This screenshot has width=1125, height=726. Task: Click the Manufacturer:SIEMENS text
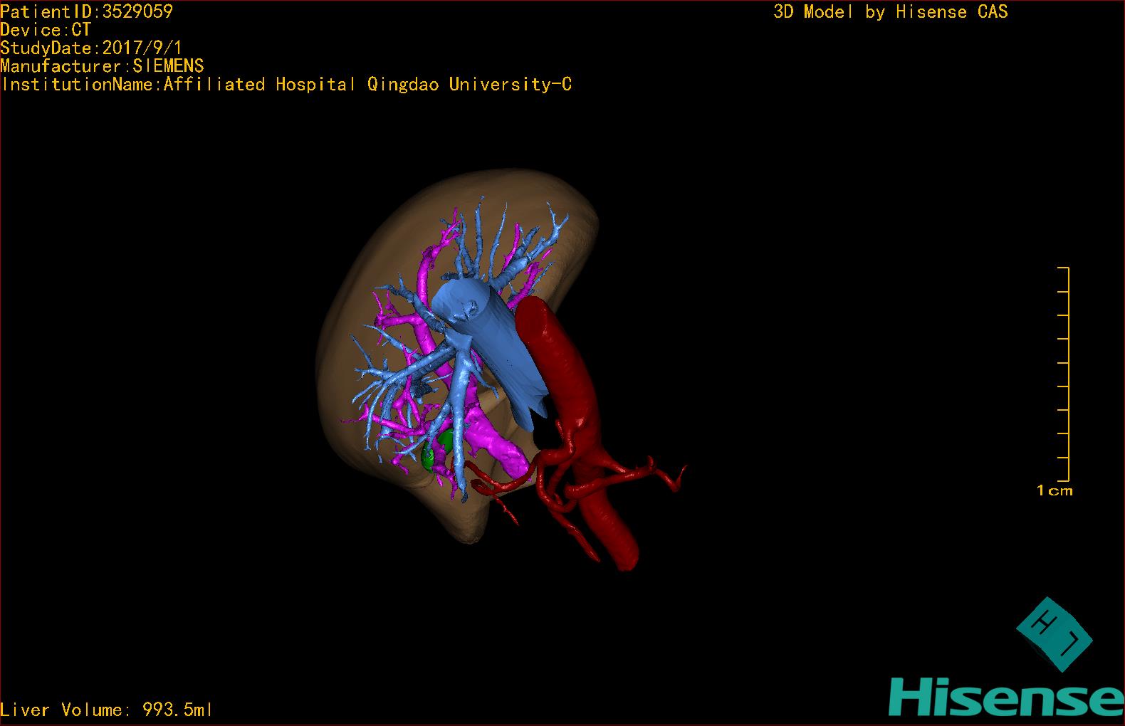pyautogui.click(x=102, y=66)
